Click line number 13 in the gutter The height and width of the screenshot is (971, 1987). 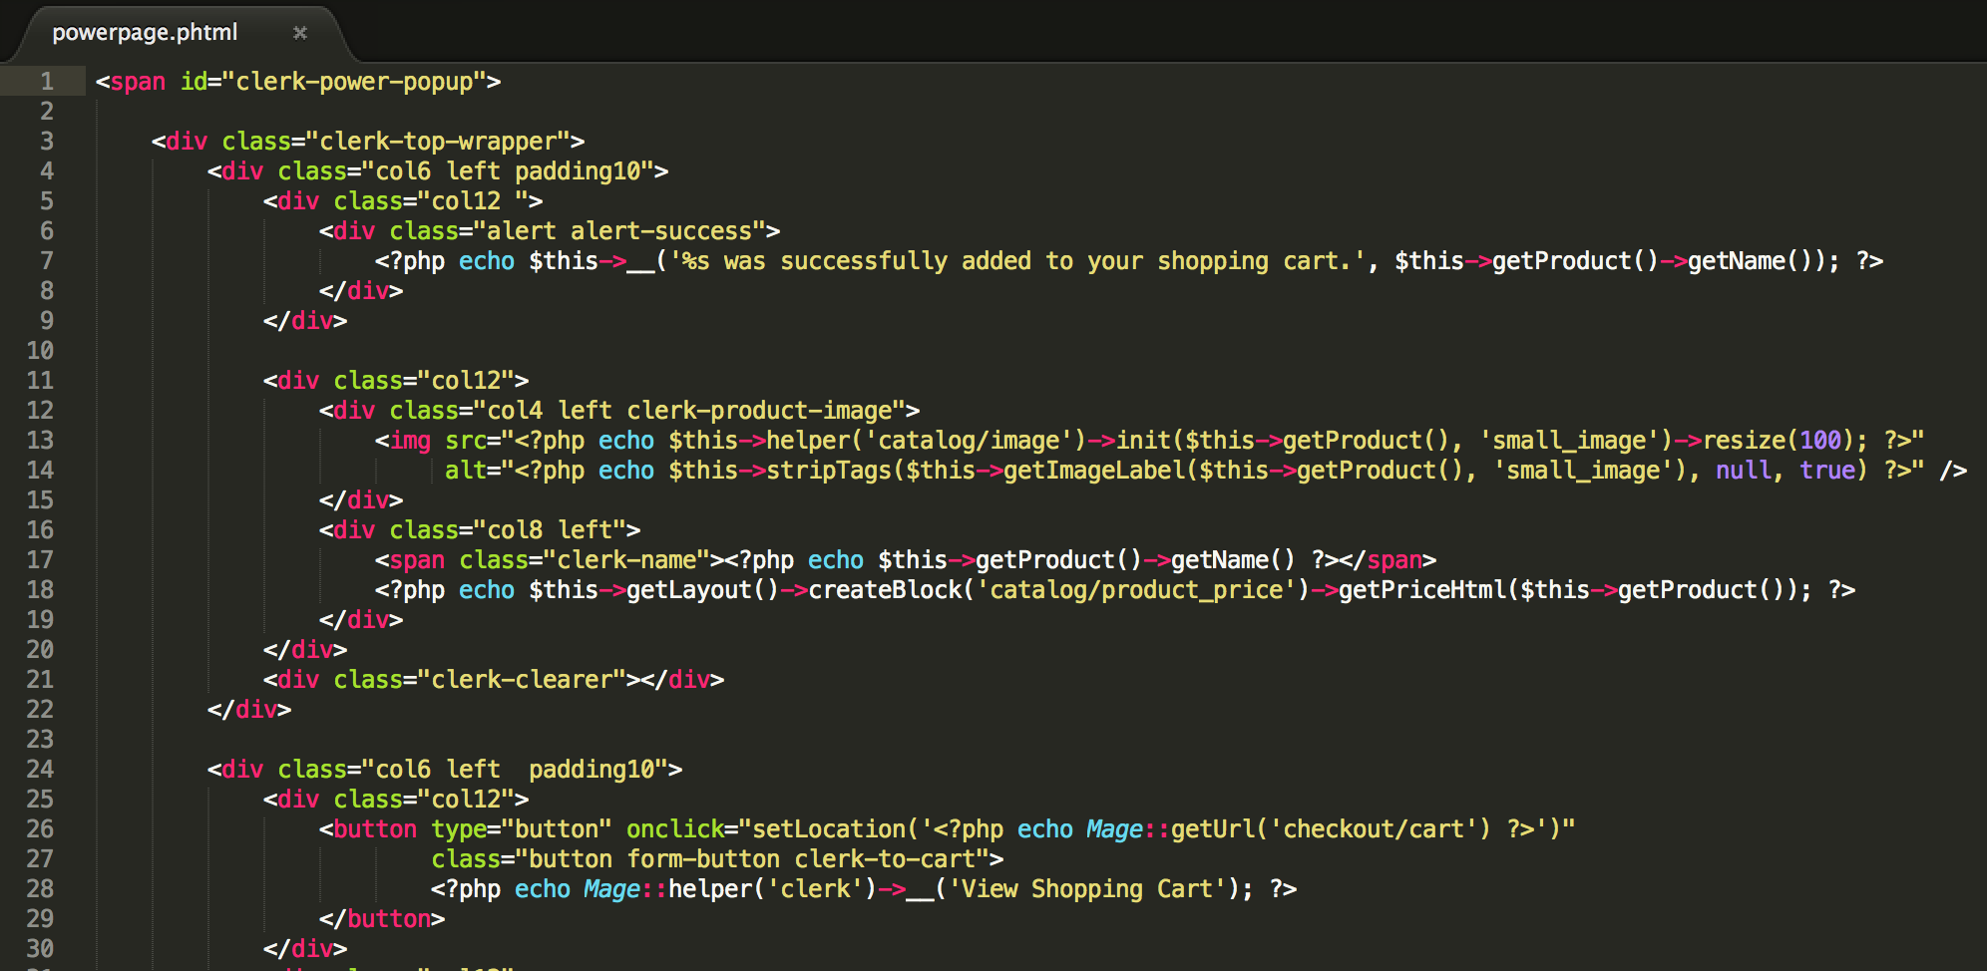tap(40, 441)
